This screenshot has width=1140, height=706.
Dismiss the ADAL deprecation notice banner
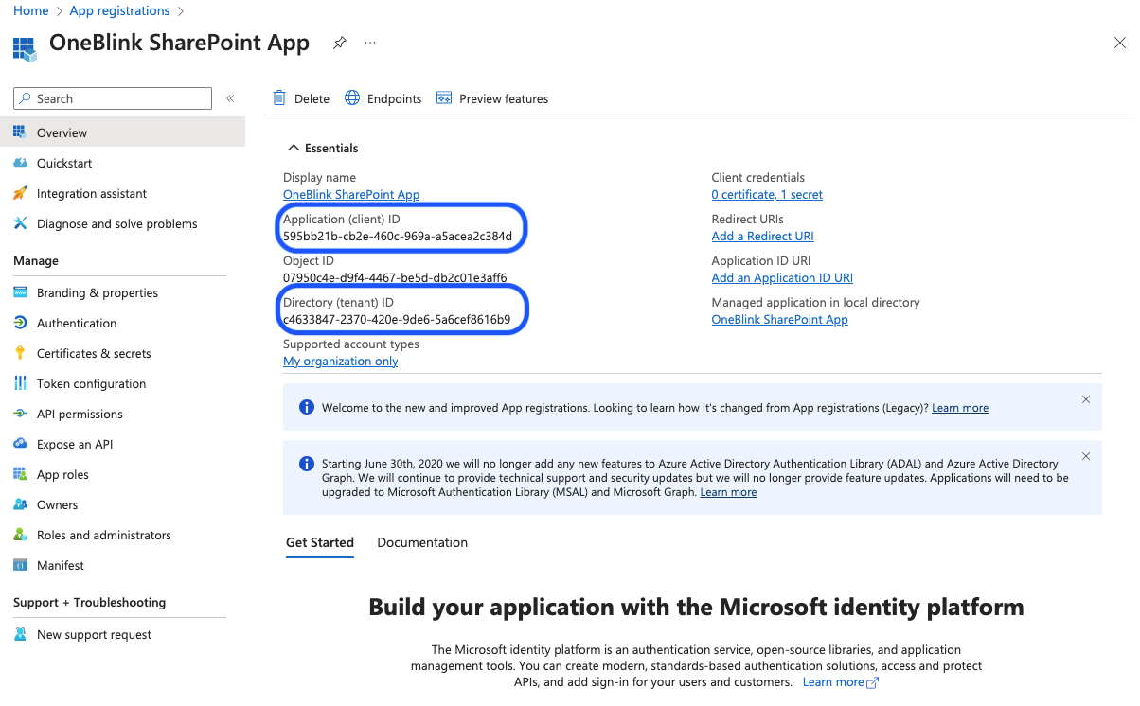(1086, 456)
